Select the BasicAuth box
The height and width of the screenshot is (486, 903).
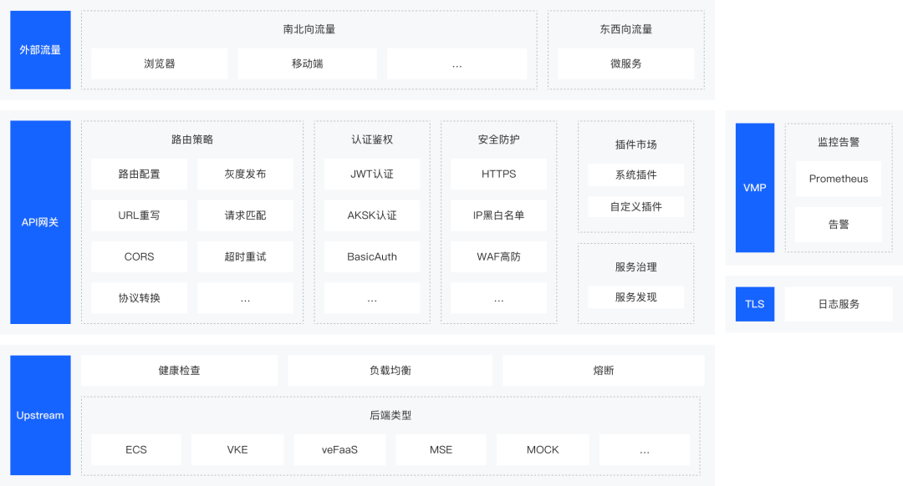(x=372, y=257)
